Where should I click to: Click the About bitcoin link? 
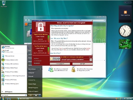tap(36, 59)
